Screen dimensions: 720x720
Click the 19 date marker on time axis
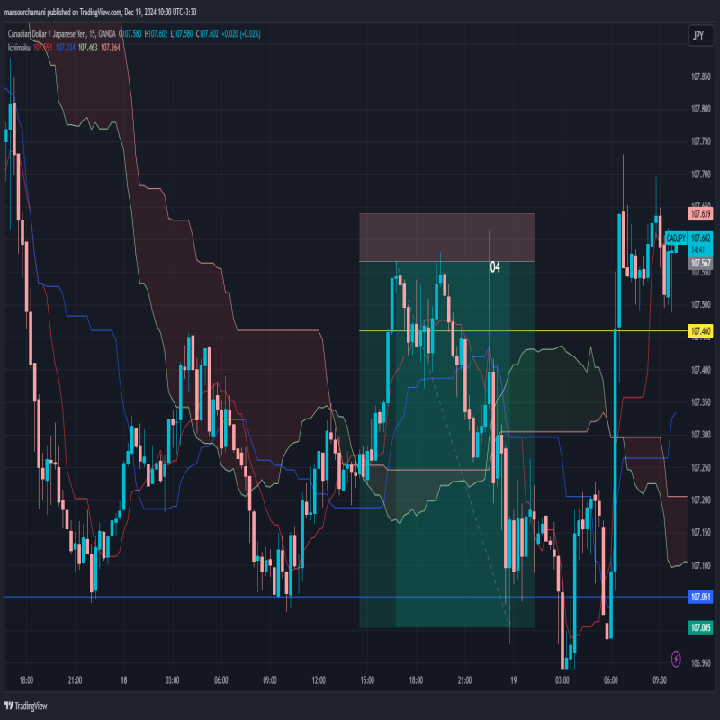click(513, 681)
